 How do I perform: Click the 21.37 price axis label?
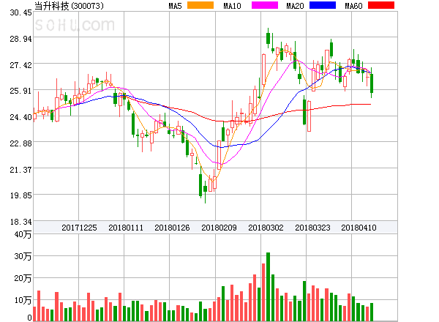[20, 170]
